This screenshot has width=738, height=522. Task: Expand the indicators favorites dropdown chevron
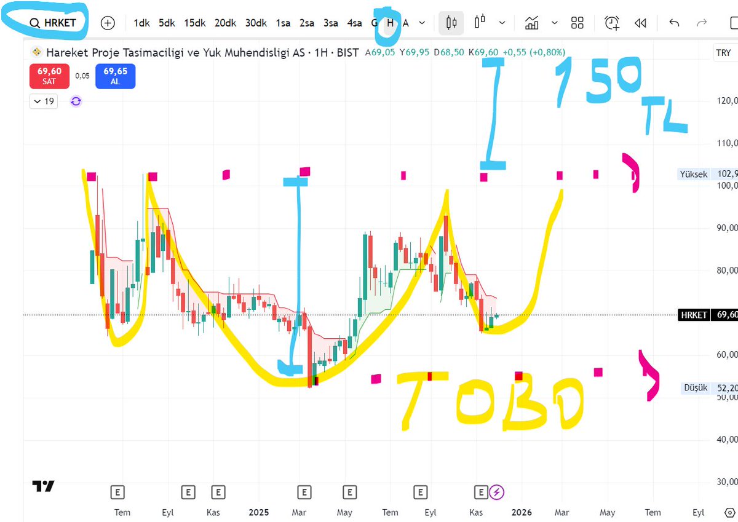pyautogui.click(x=555, y=23)
